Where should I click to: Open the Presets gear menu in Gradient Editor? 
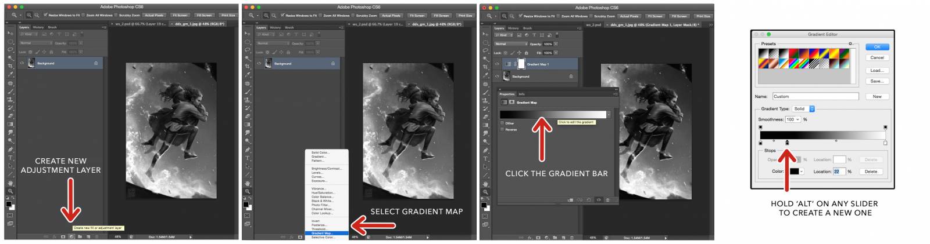coord(850,43)
